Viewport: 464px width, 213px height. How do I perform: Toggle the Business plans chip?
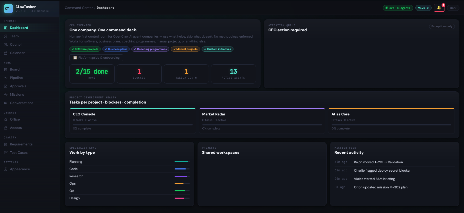tap(116, 49)
